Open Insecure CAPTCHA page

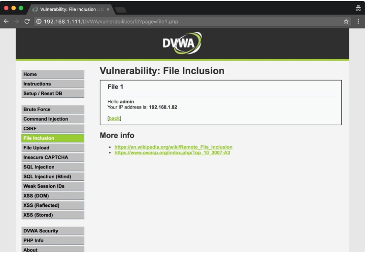coord(53,157)
